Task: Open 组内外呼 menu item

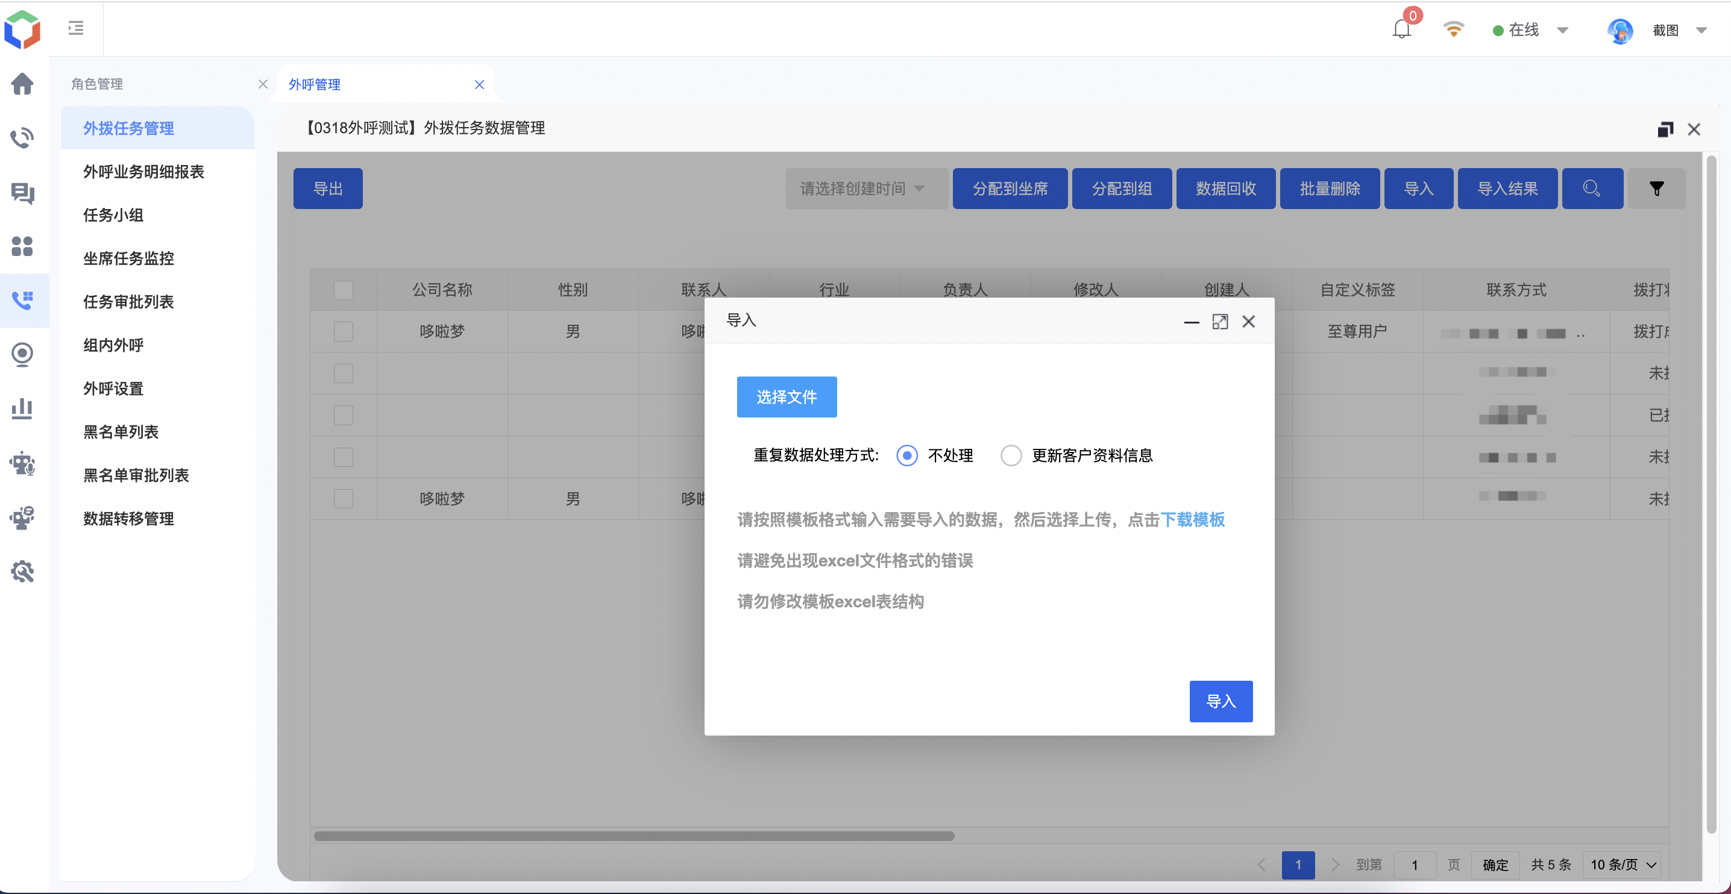Action: coord(158,345)
